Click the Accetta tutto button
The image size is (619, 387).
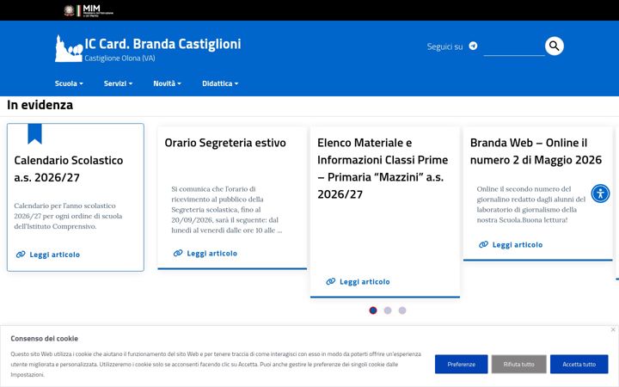[579, 364]
